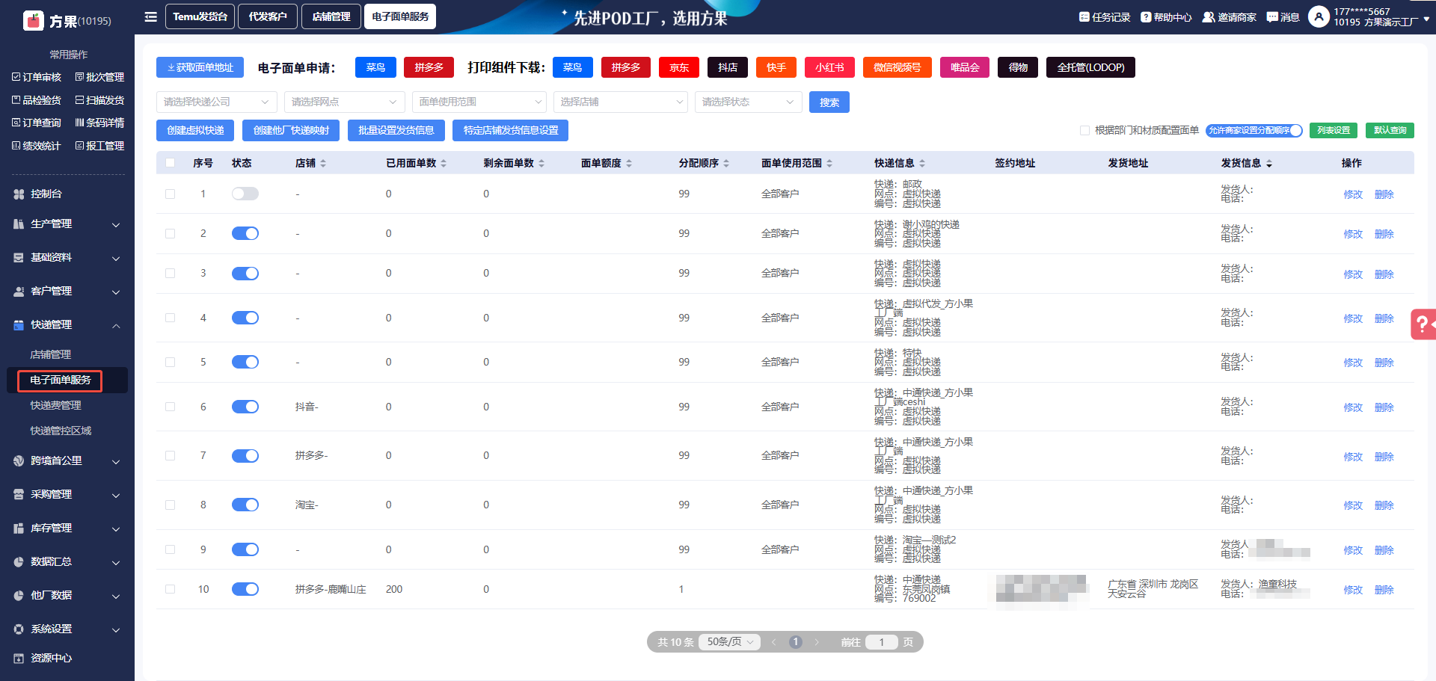Expand 系统设置 menu chevron
The image size is (1436, 681).
click(116, 629)
